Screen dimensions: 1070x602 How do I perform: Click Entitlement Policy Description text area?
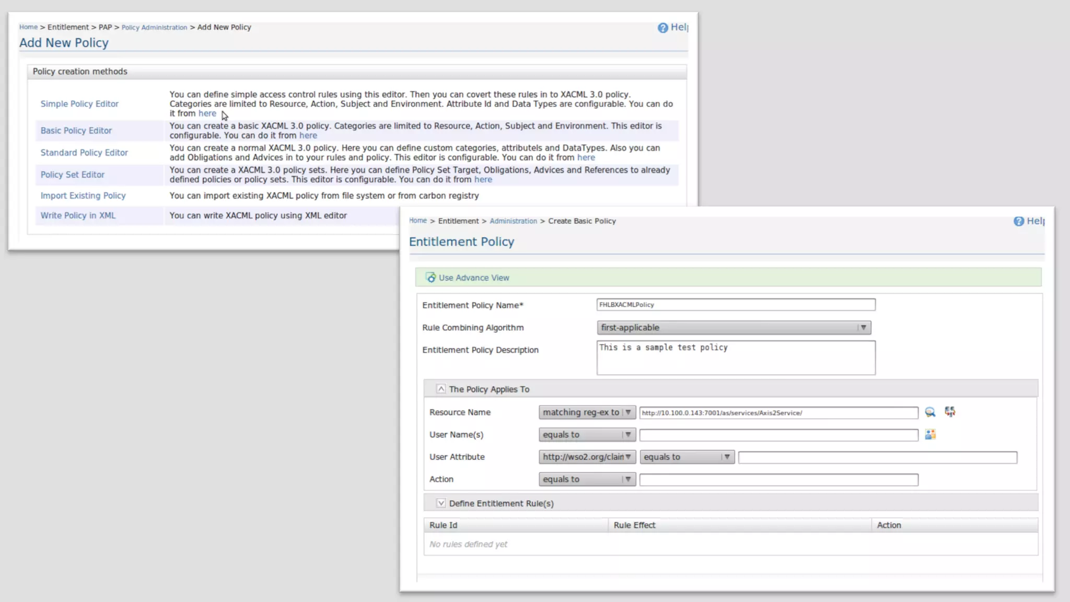(736, 358)
